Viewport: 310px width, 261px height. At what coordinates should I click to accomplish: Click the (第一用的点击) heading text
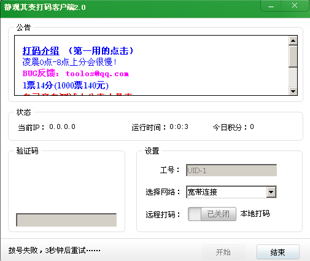101,51
